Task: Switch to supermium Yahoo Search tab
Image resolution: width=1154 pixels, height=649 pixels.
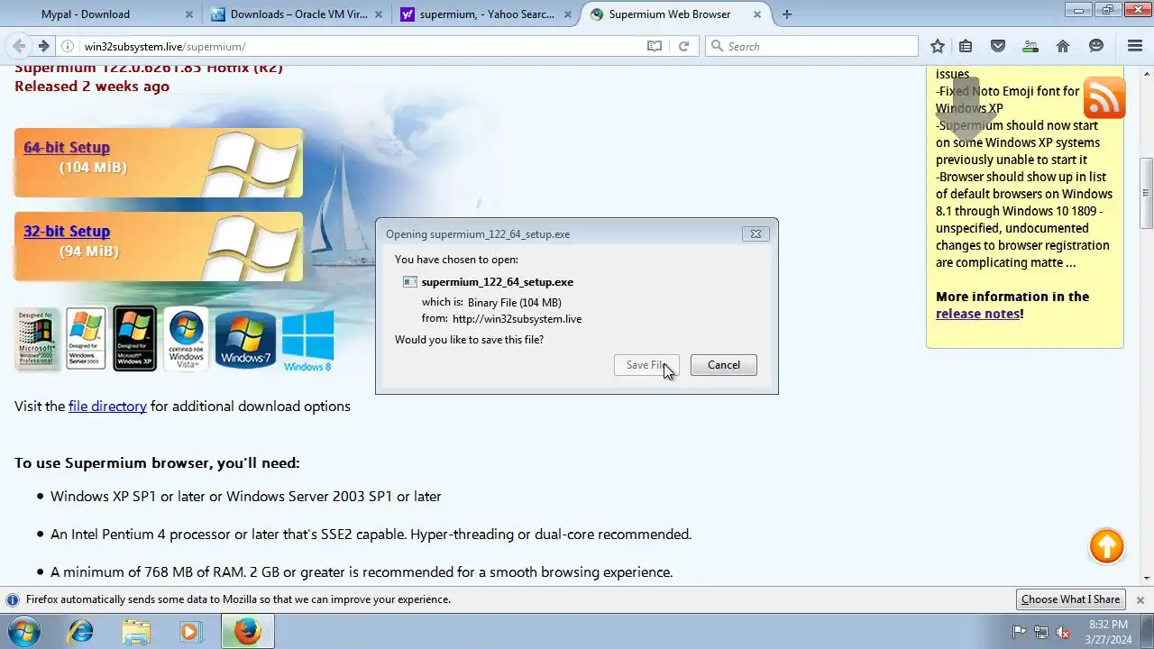Action: [487, 14]
